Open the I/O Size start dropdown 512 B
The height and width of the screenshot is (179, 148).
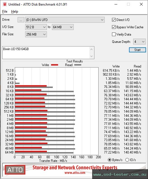coord(36,27)
